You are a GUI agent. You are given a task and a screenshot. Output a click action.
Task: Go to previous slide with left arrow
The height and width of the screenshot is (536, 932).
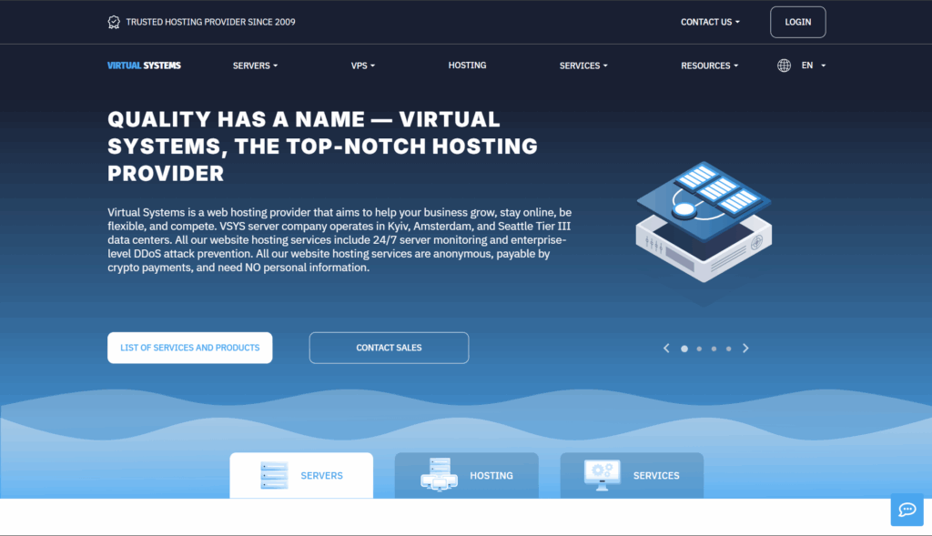point(666,348)
